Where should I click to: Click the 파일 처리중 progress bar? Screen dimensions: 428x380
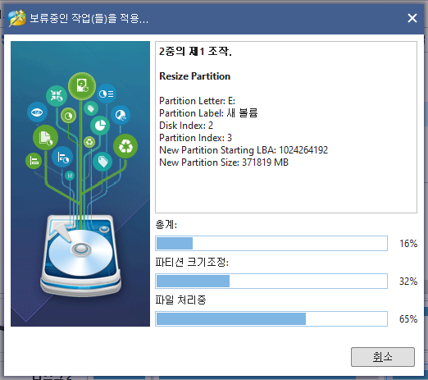tap(271, 318)
